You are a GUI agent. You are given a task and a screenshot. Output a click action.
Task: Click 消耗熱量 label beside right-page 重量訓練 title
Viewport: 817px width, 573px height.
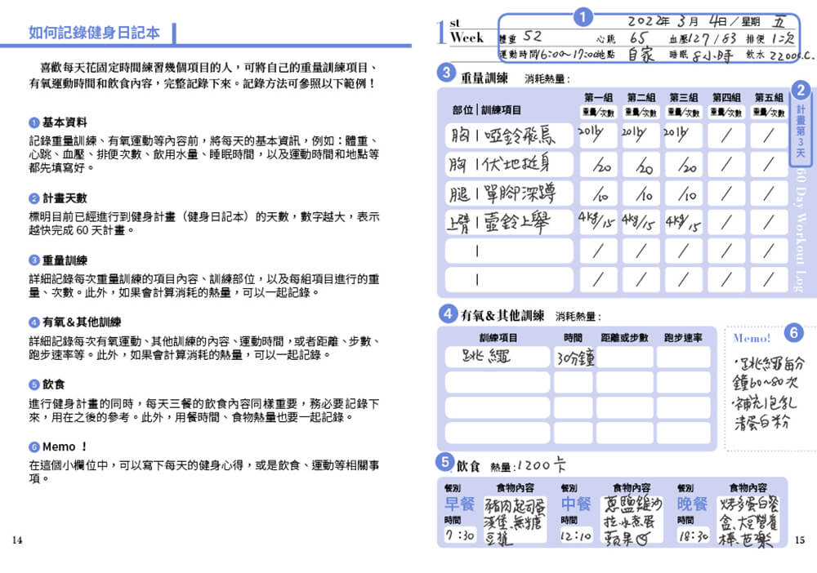coord(547,79)
